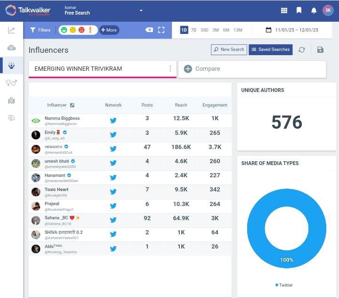Open the Filters panel
Image resolution: width=339 pixels, height=298 pixels.
click(x=40, y=30)
